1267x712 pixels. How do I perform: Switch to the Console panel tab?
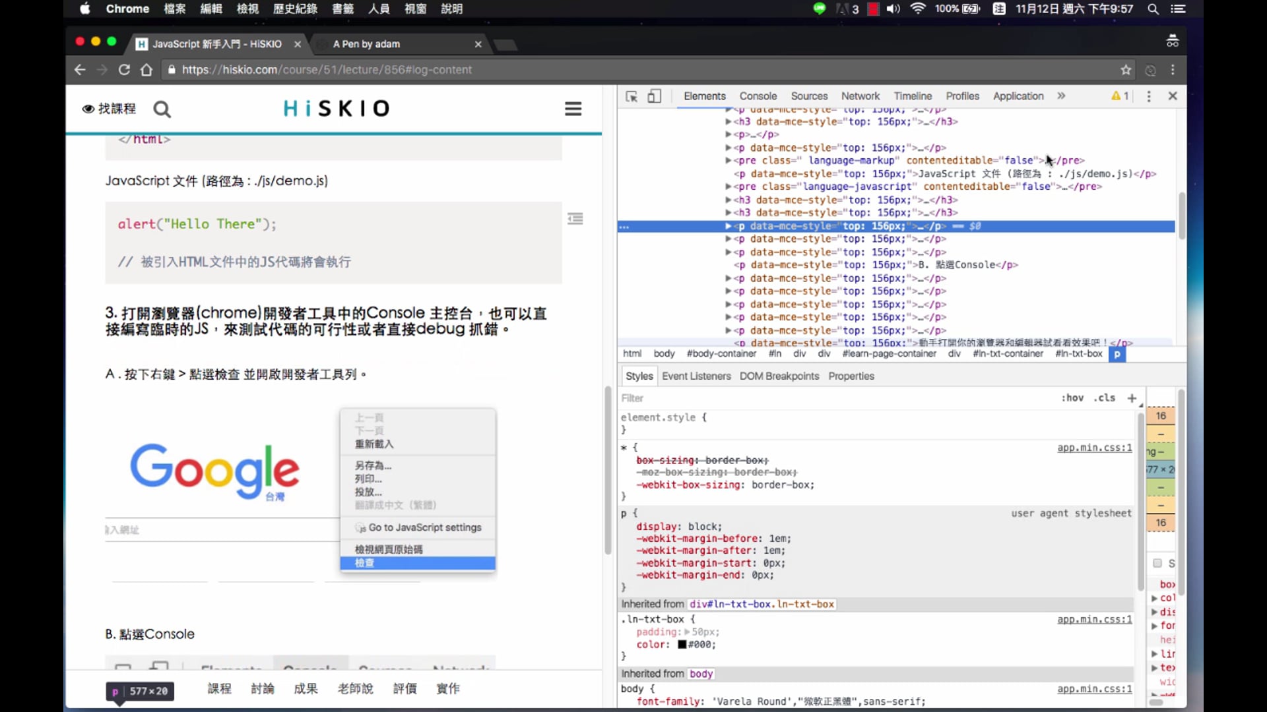(x=758, y=96)
